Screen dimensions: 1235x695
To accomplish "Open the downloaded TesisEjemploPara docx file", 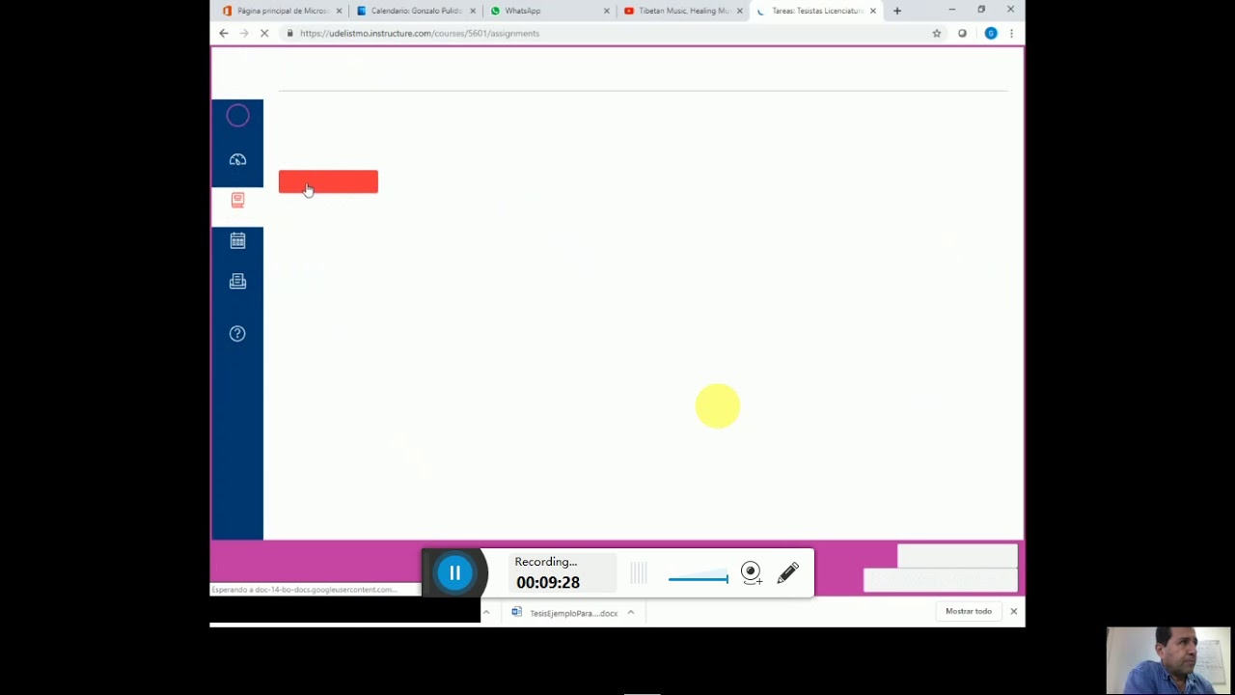I will pos(565,613).
